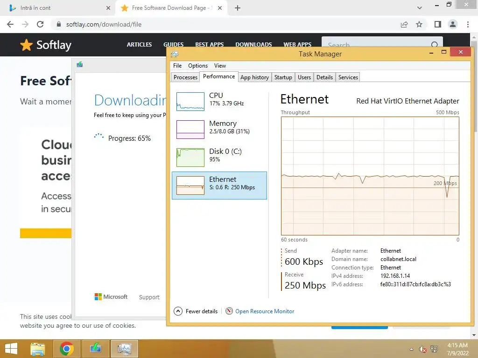Open the Options menu in Task Manager
Screen dimensions: 478x358
coord(198,66)
